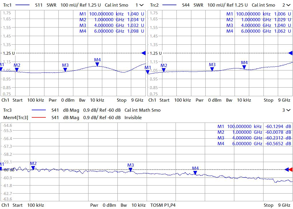Select marker M4 on the S44 trace

coord(244,67)
